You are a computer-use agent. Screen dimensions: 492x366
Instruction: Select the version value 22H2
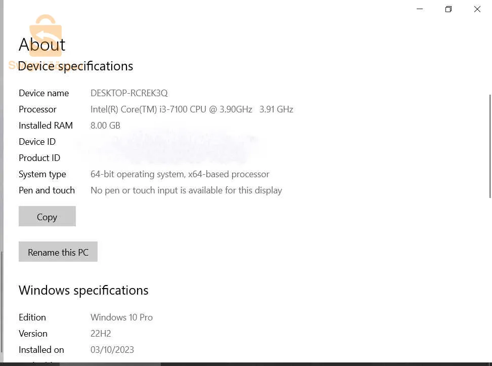click(101, 334)
